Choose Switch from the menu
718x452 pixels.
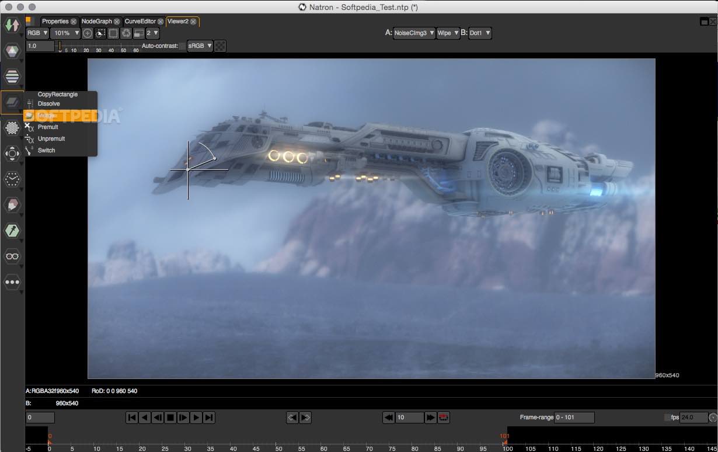coord(60,150)
